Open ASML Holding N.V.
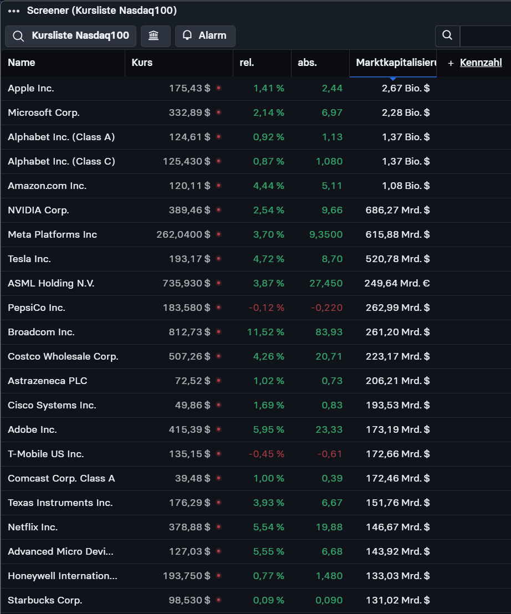The height and width of the screenshot is (614, 511). tap(52, 283)
